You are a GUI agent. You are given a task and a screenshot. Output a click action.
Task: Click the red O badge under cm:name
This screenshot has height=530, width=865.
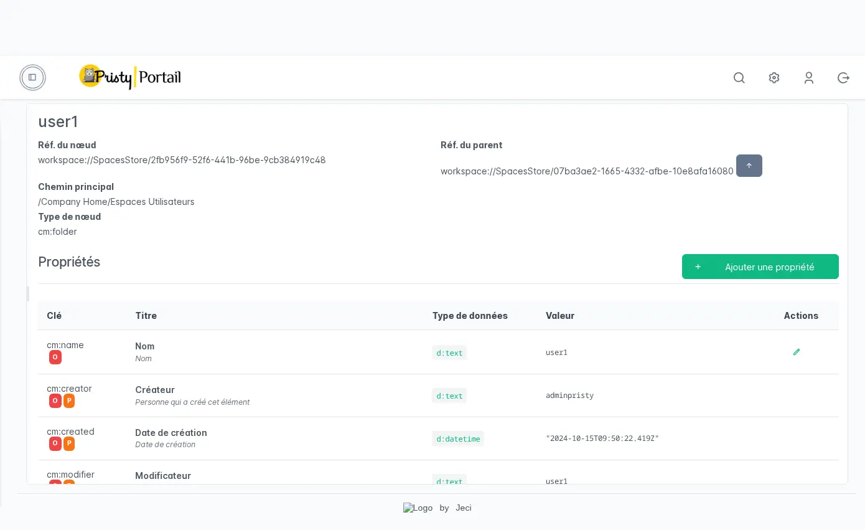pos(55,357)
